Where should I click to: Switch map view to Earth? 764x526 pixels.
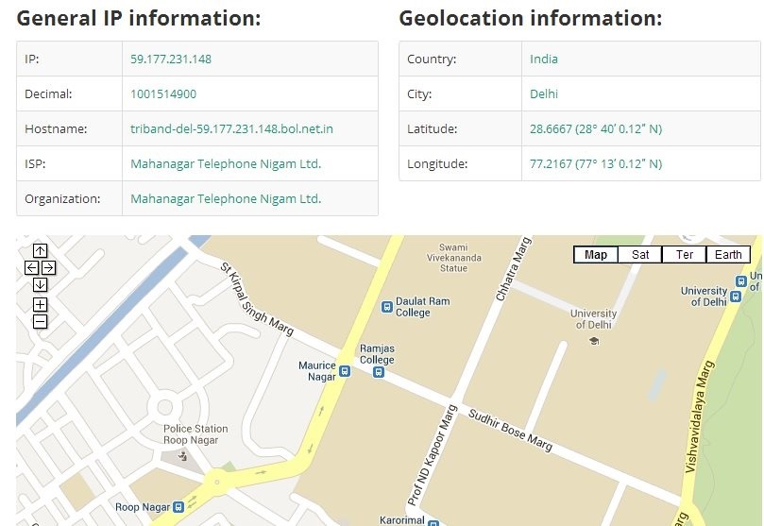pyautogui.click(x=728, y=255)
